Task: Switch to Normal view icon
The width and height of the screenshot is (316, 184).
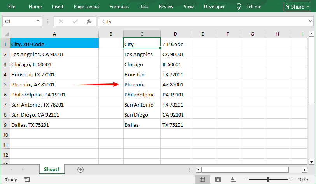Action: (202, 179)
